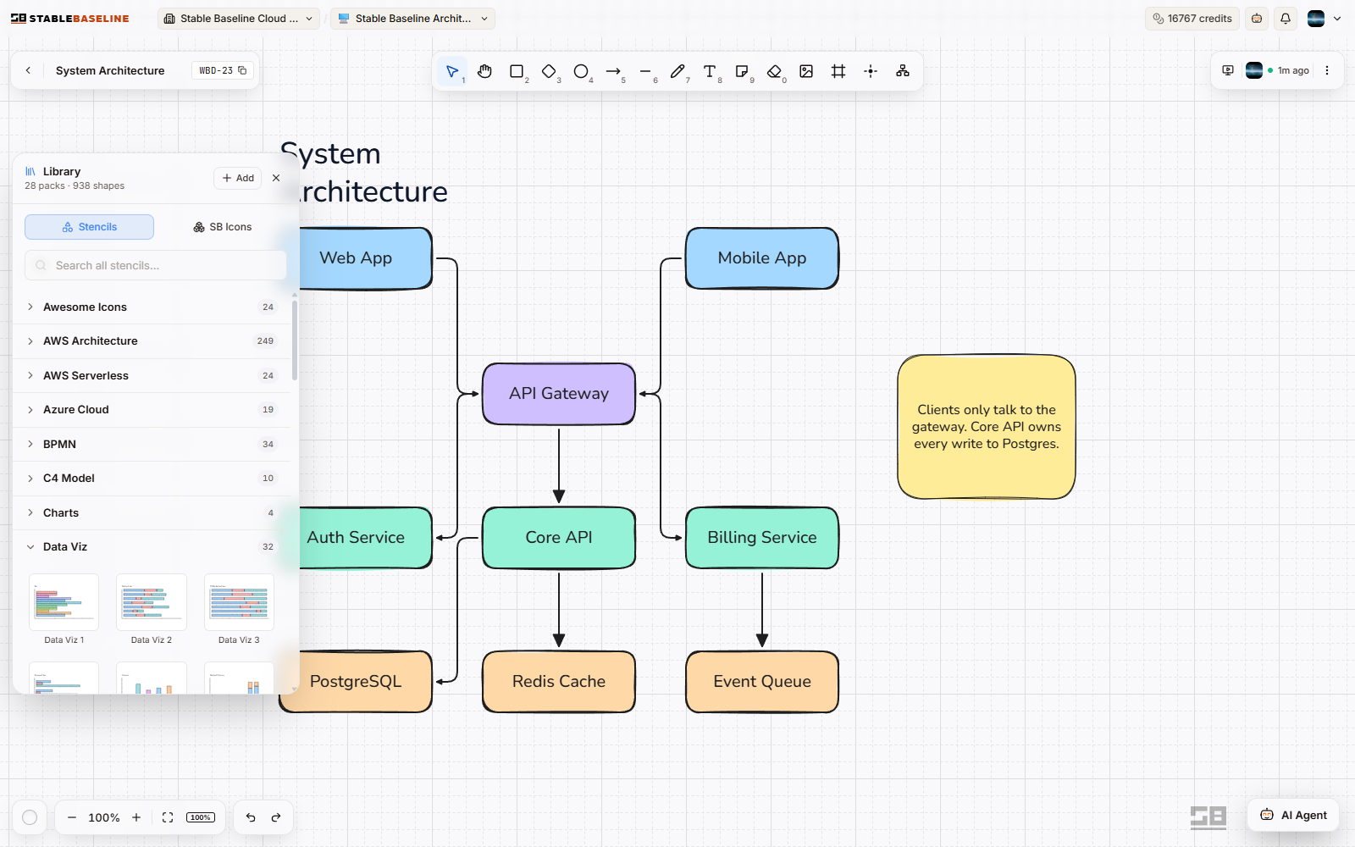Select the Rectangle shape tool
The height and width of the screenshot is (847, 1355).
point(517,71)
